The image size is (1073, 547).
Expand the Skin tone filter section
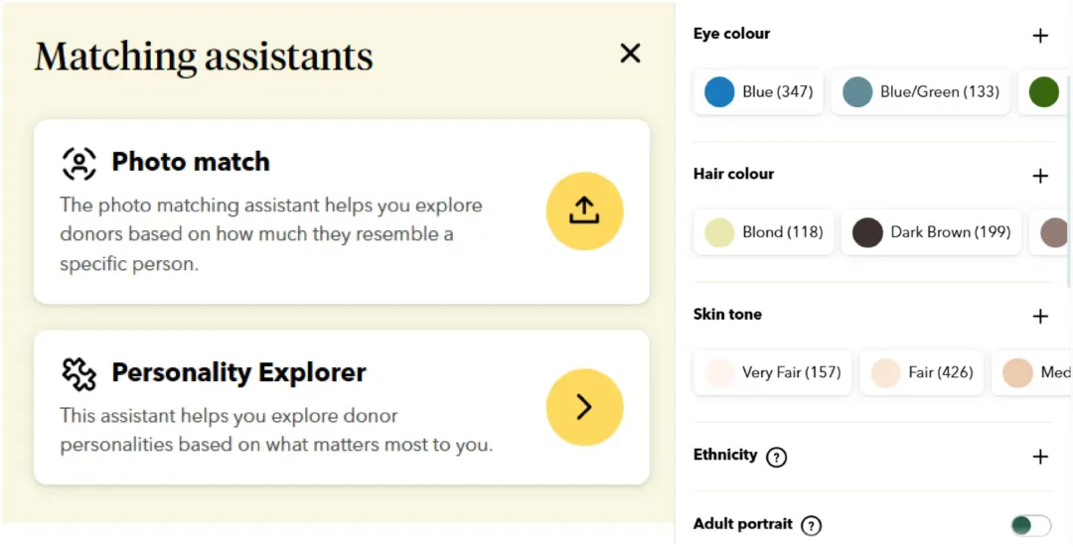pos(1040,317)
